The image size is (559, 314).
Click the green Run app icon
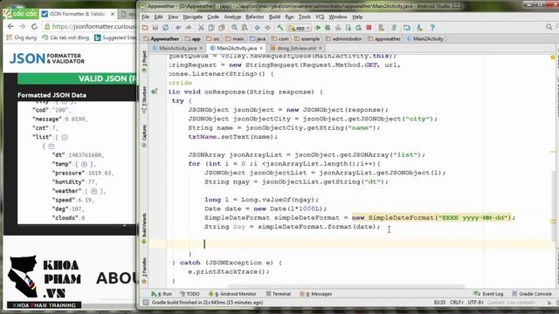(x=318, y=27)
